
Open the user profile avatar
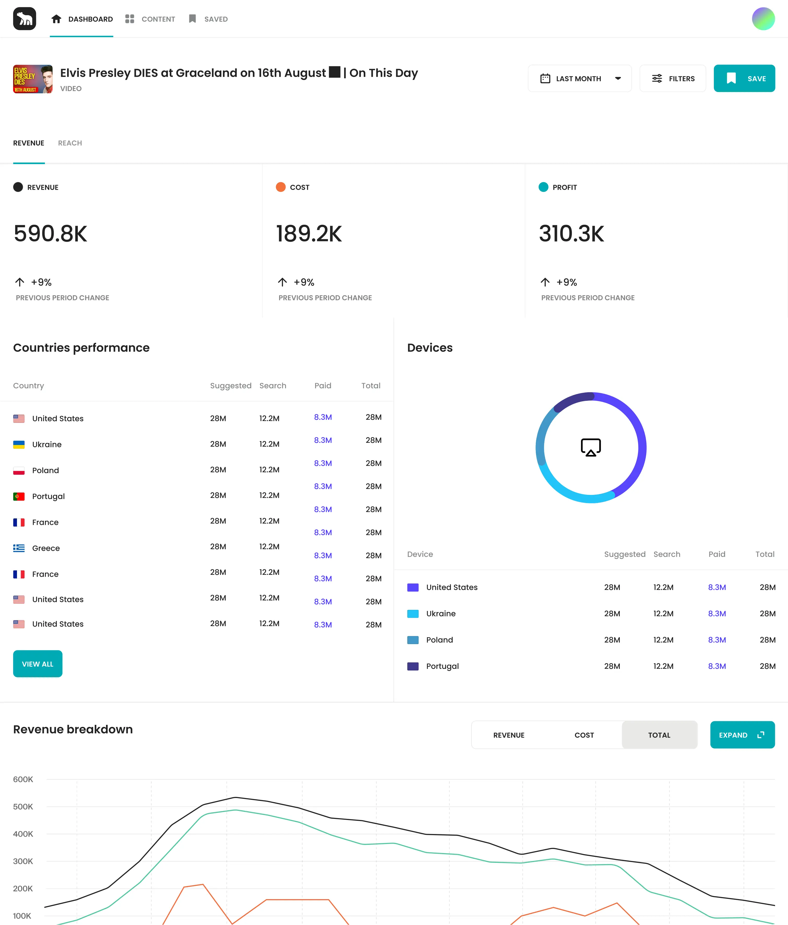point(763,19)
